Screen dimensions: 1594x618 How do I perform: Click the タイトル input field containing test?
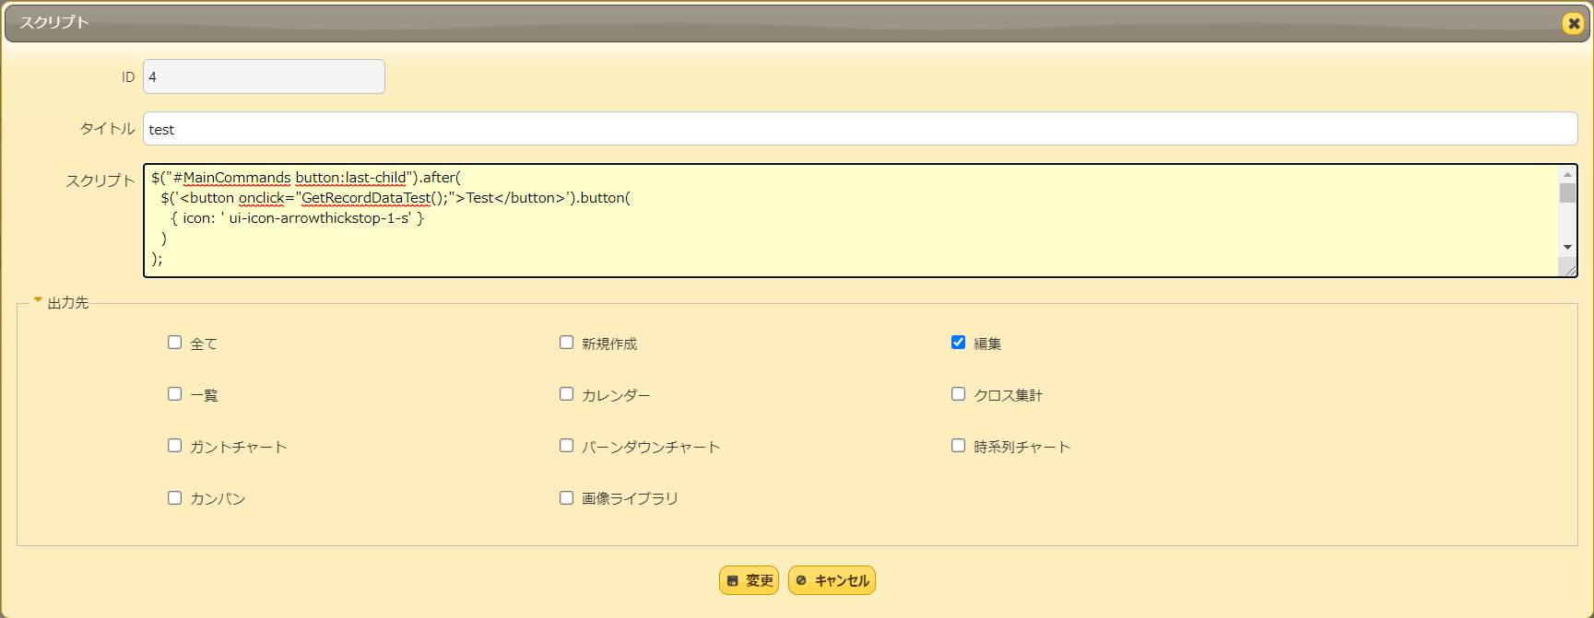tap(860, 129)
